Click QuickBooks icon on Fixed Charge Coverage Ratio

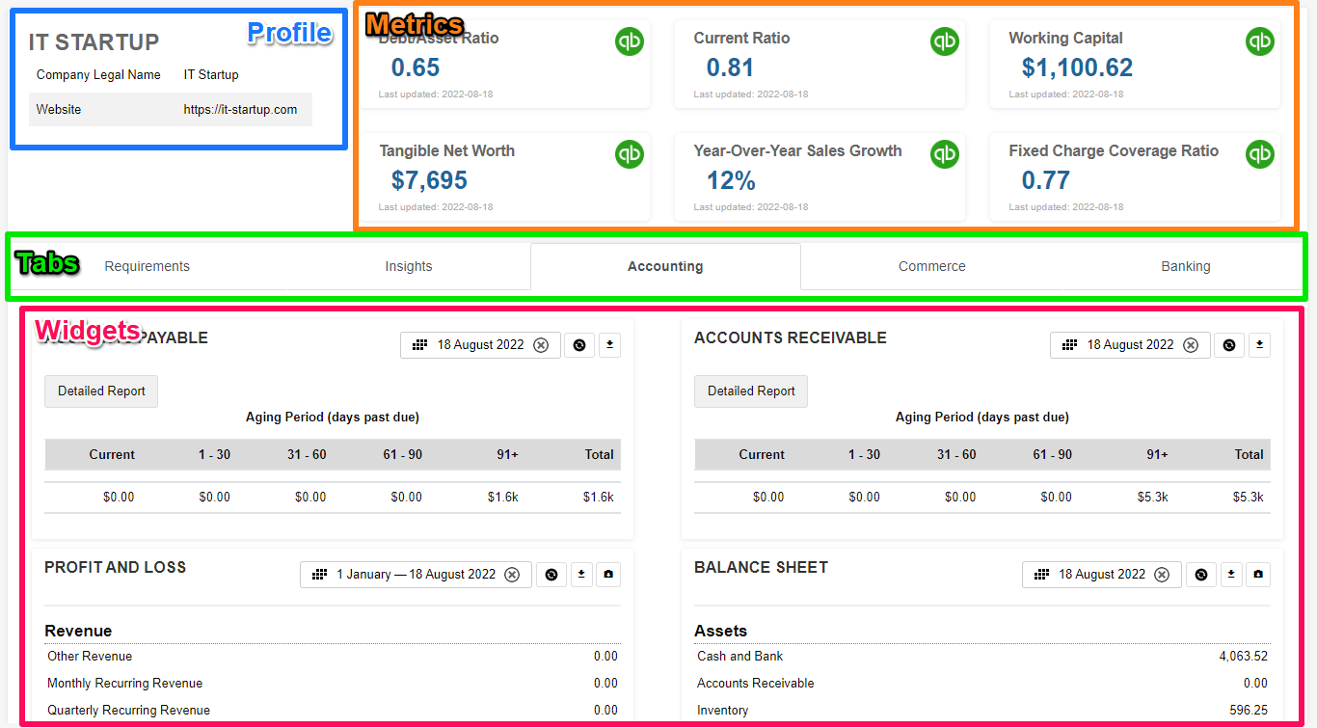click(x=1259, y=154)
